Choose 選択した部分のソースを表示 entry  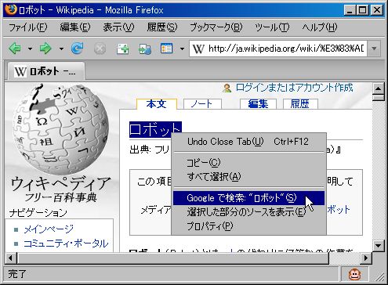coord(249,212)
